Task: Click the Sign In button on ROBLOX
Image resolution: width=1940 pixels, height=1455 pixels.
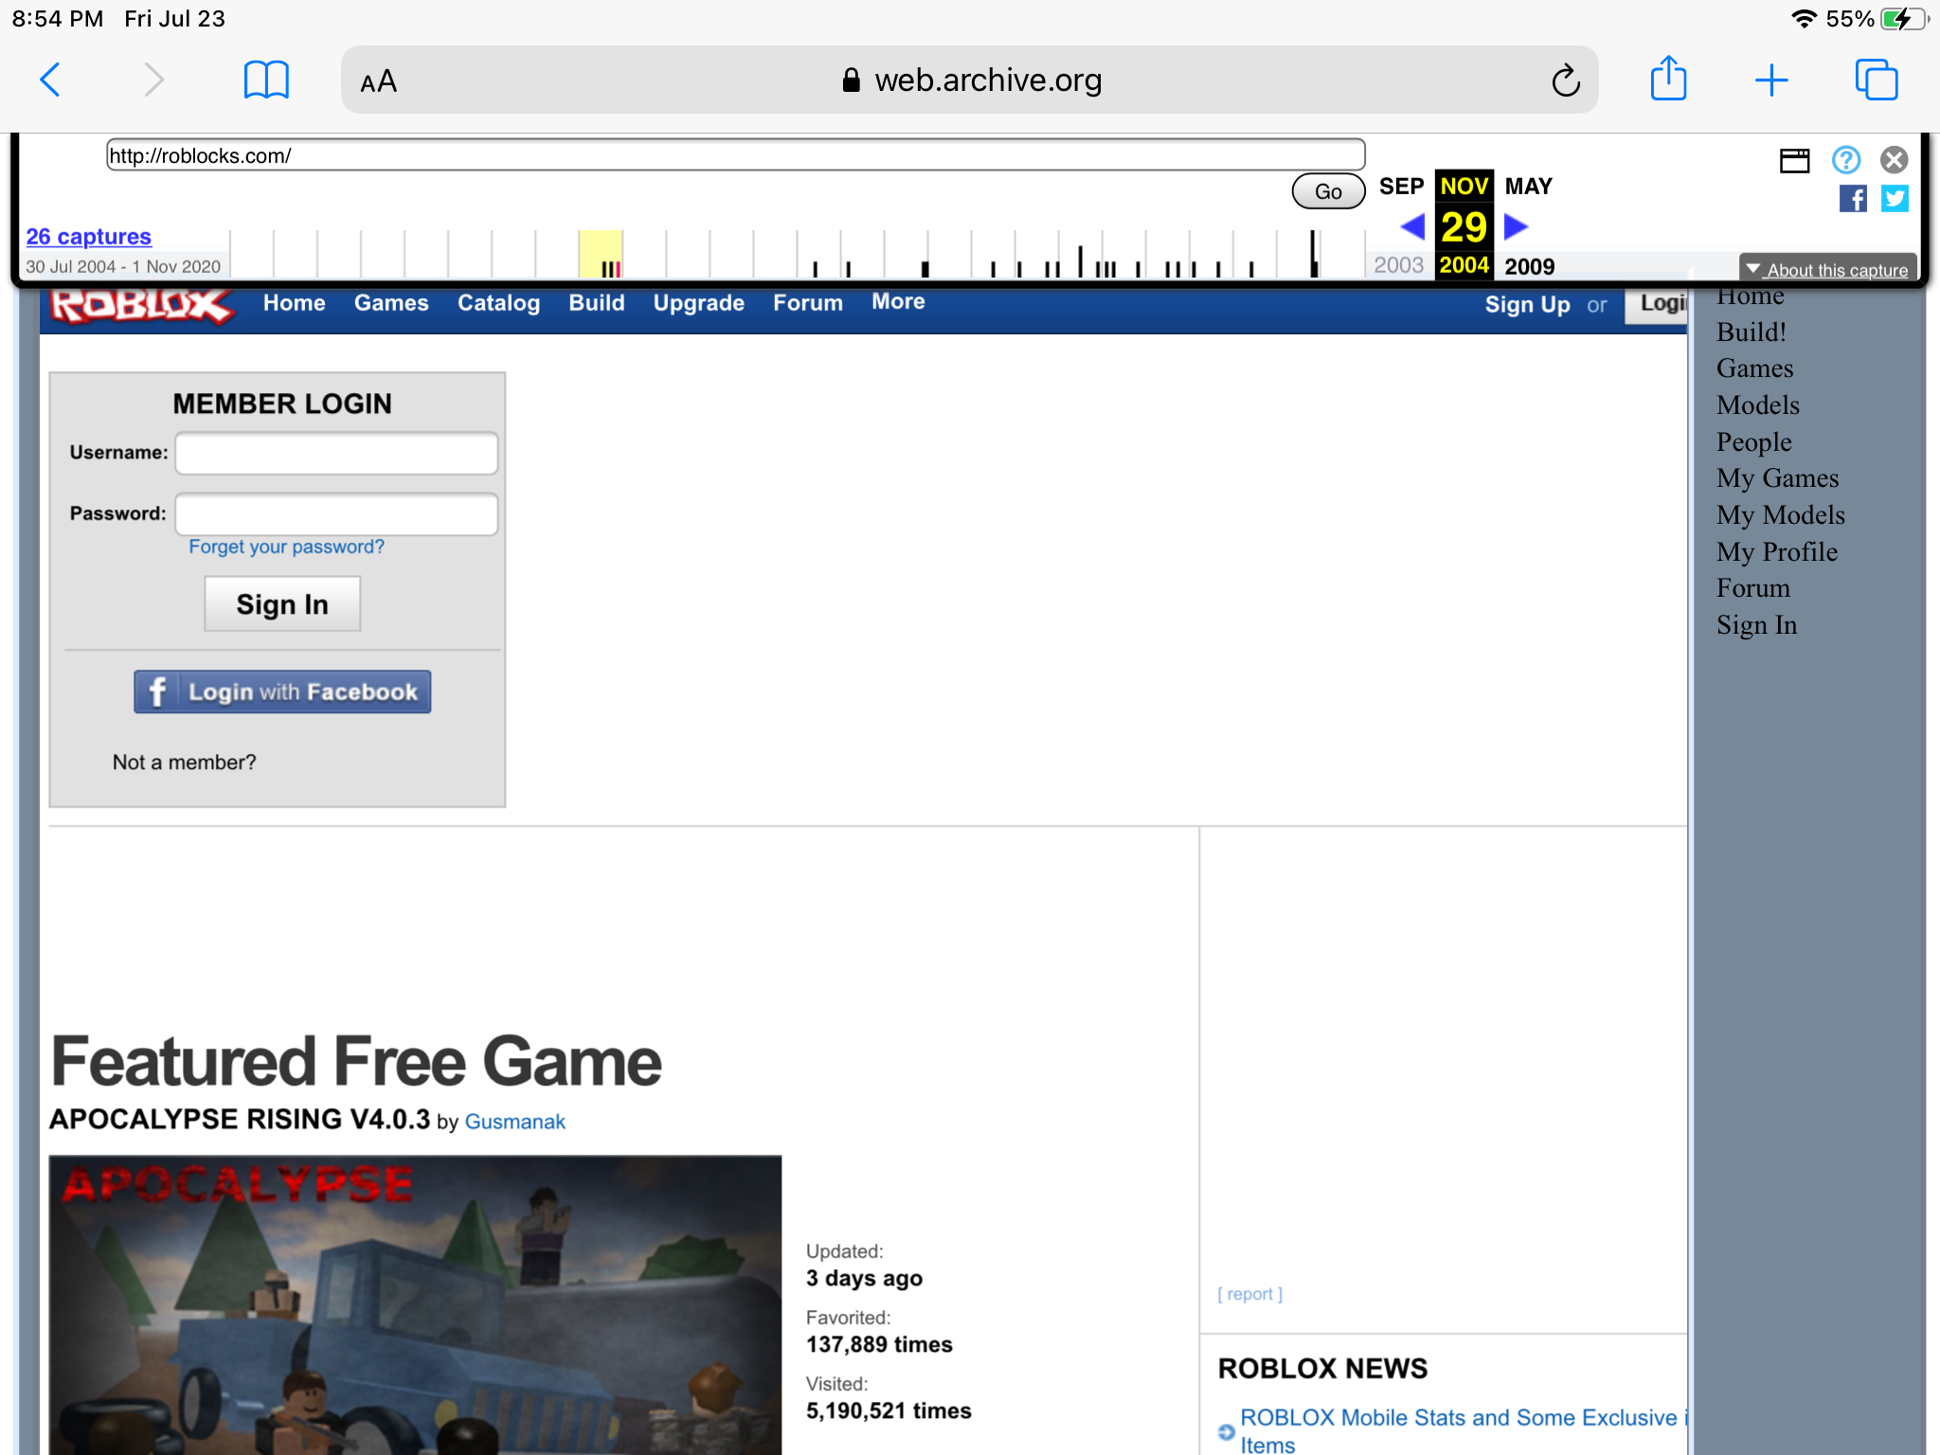Action: pos(279,602)
